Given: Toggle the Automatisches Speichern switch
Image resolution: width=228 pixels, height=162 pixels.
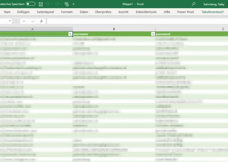Looking at the screenshot, I should [31, 4].
